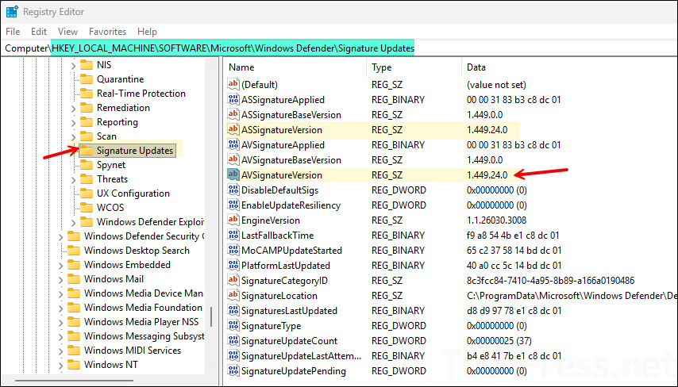Open the Favorites menu
Viewport: 678px width, 387px height.
tap(107, 32)
